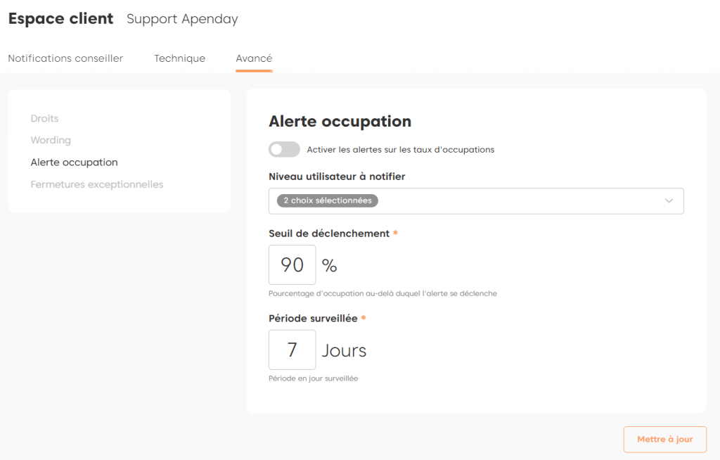Click the 'Activer les alertes' toggle label
The height and width of the screenshot is (460, 720).
click(400, 150)
